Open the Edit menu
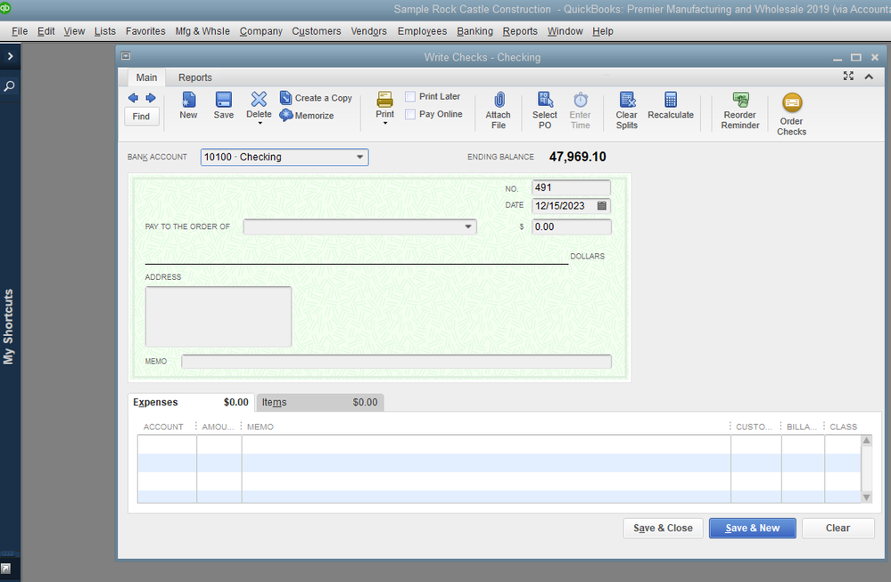The height and width of the screenshot is (582, 891). tap(46, 31)
